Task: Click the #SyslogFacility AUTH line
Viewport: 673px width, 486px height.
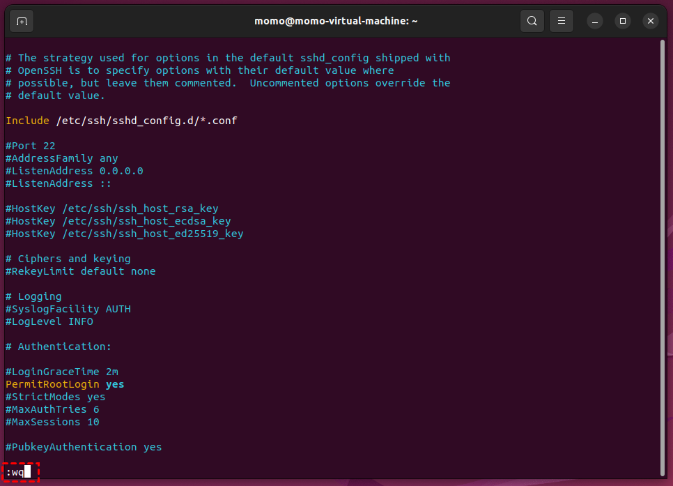Action: [68, 309]
